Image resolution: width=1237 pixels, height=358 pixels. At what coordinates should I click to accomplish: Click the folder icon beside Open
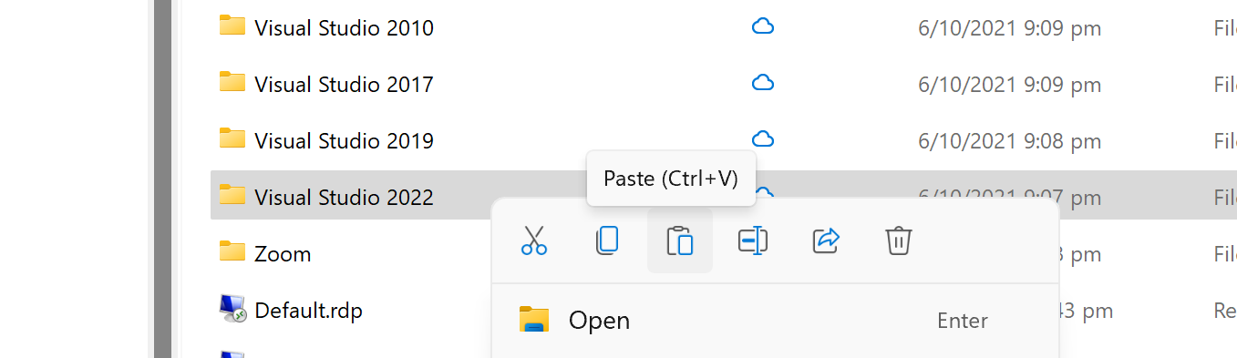tap(534, 320)
